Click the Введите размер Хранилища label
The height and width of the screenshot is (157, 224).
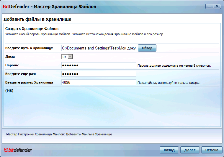(x=29, y=82)
